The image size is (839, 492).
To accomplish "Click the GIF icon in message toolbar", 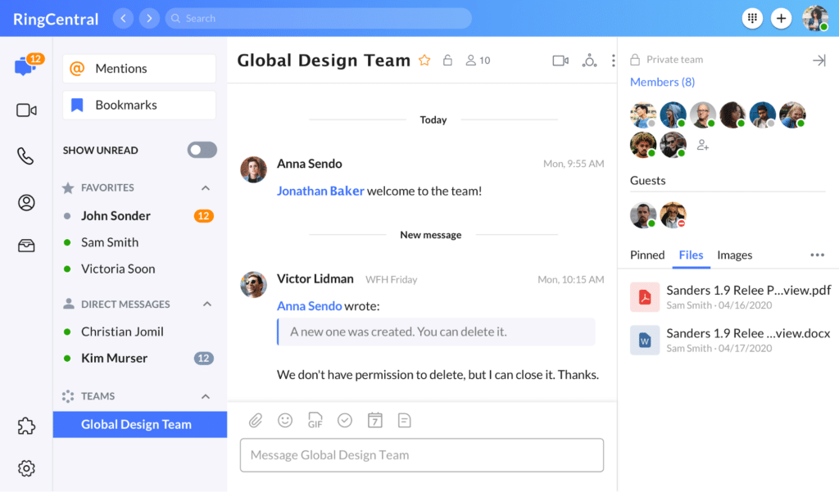I will 315,421.
